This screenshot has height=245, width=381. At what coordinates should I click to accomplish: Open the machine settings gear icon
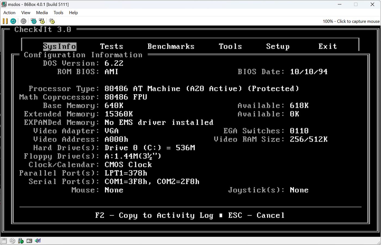point(52,21)
